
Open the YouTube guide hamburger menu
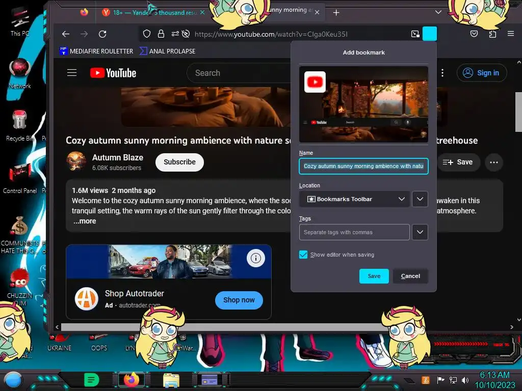(x=72, y=73)
